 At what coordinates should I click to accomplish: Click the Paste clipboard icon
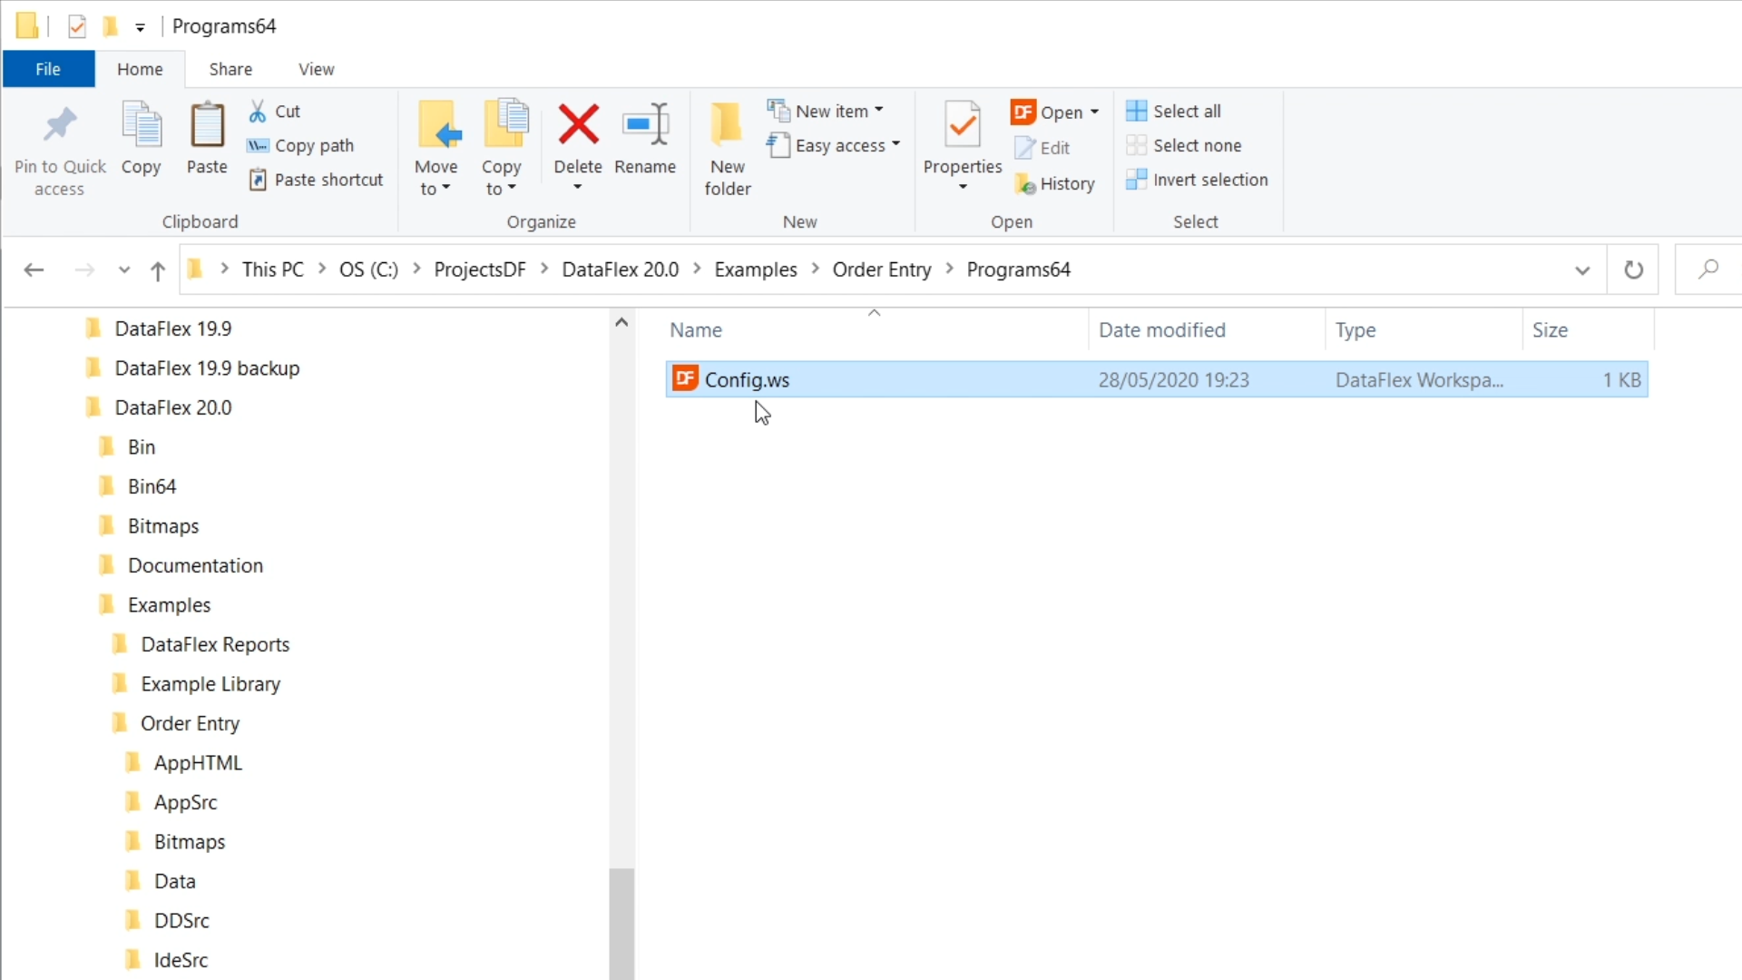[207, 126]
